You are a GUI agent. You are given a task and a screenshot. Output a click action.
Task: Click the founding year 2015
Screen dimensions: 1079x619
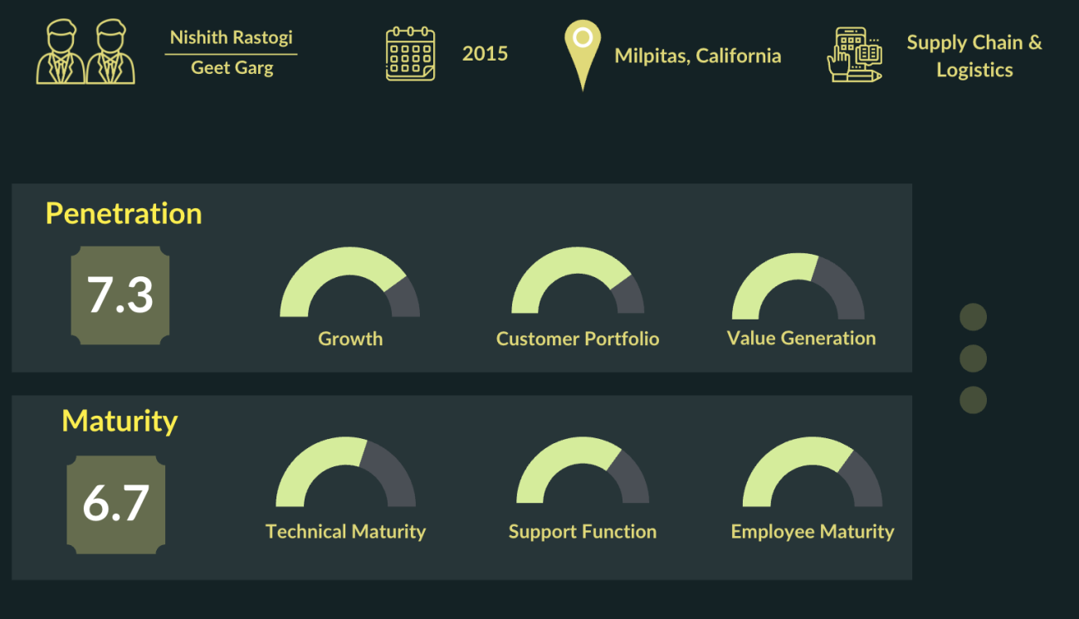point(485,54)
